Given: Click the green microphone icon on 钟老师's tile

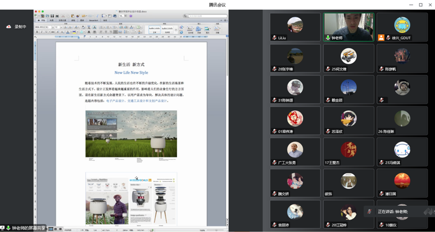Looking at the screenshot, I should pyautogui.click(x=328, y=38).
